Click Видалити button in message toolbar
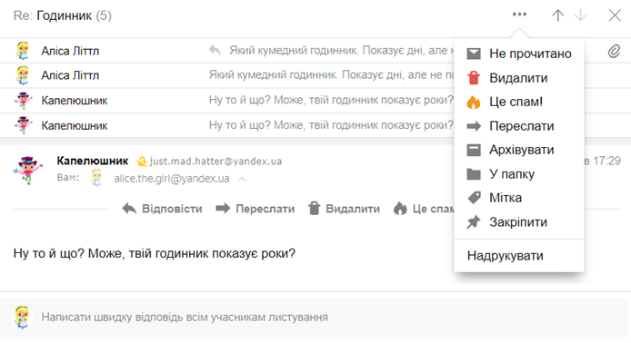The width and height of the screenshot is (631, 343). (x=344, y=209)
